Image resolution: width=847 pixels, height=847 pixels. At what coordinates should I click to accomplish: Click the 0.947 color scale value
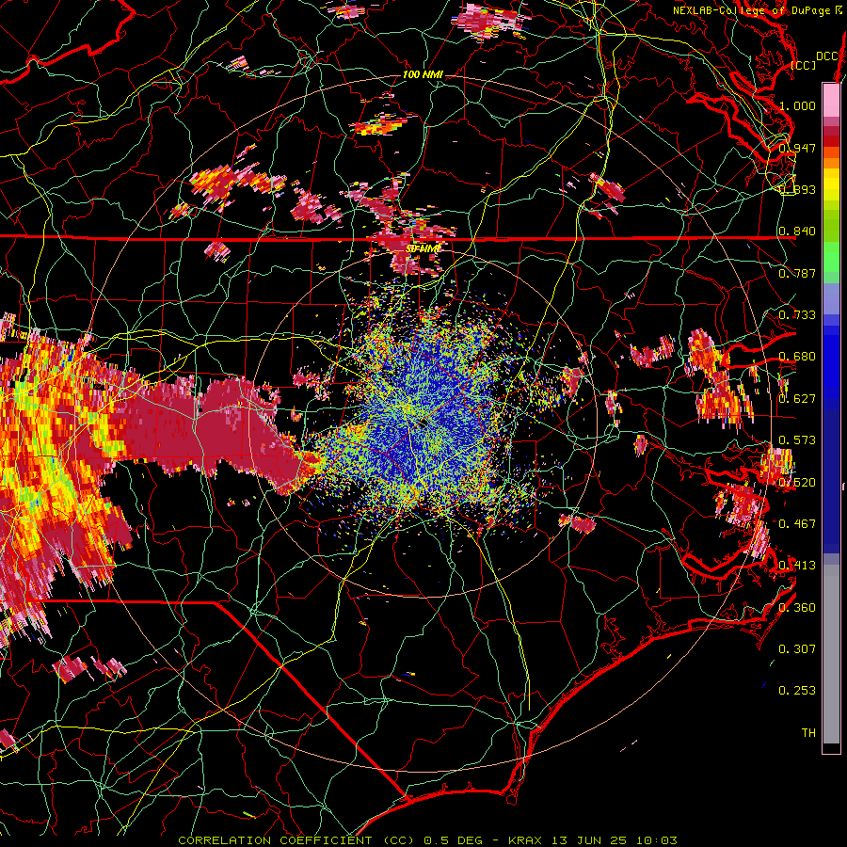pyautogui.click(x=797, y=148)
